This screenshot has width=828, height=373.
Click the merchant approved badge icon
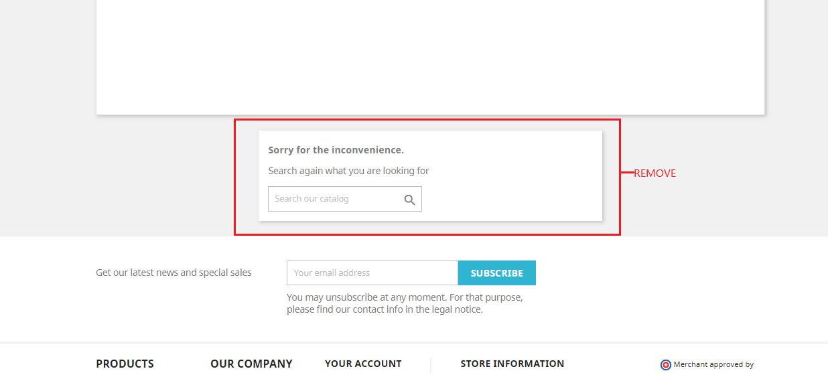coord(665,365)
